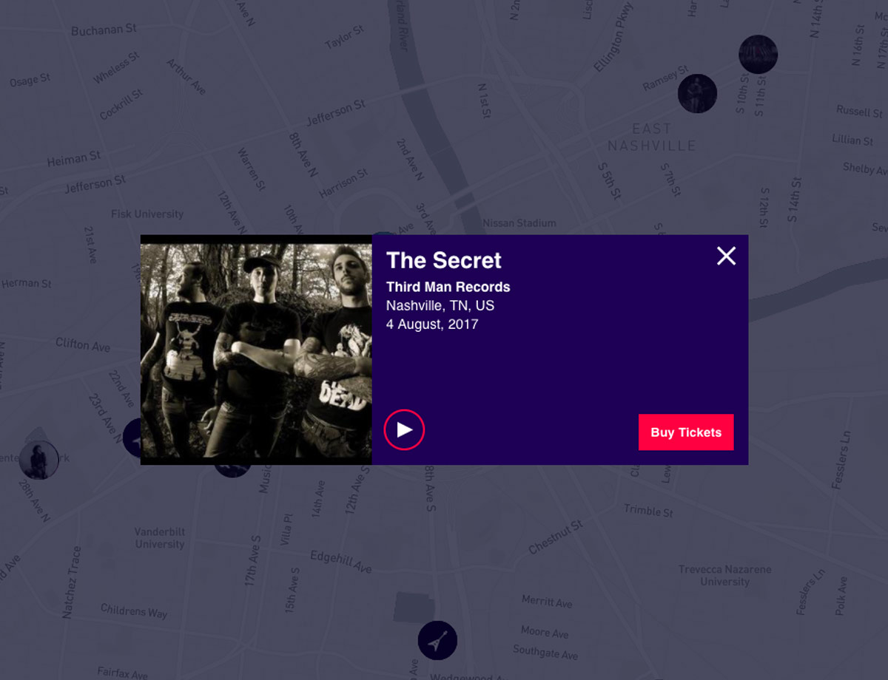Click the 4 August, 2017 date text

[x=432, y=324]
